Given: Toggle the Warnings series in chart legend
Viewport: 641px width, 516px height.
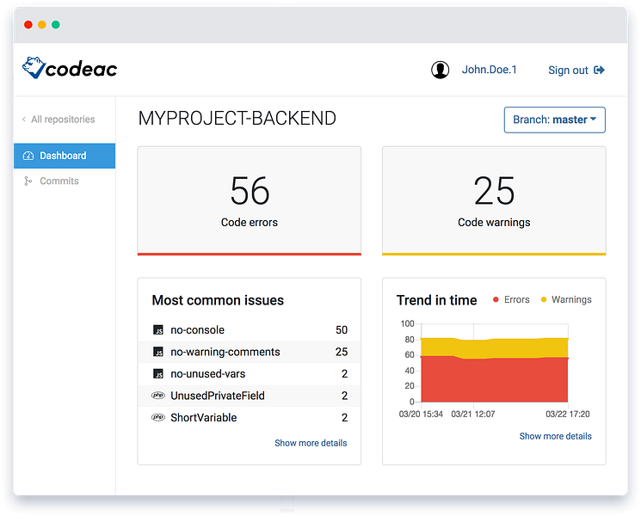Looking at the screenshot, I should (566, 299).
